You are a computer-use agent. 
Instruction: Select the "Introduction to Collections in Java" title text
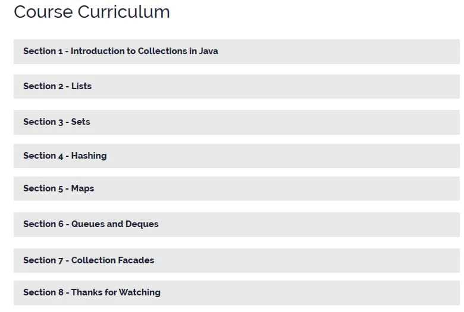pos(145,51)
